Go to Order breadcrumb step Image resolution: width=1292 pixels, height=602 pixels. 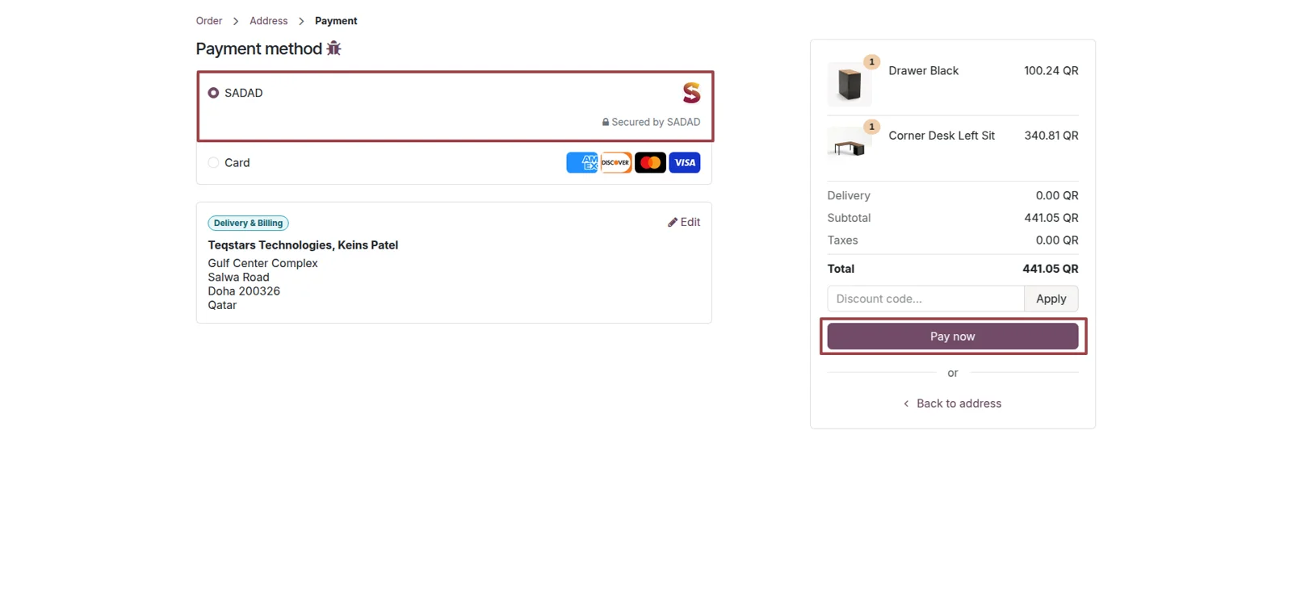209,21
